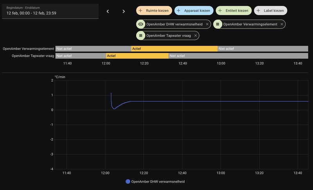313x190 pixels.
Task: Open the start and end date picker
Action: (x=50, y=11)
